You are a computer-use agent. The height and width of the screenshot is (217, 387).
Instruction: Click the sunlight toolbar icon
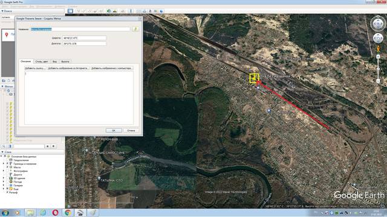[115, 11]
